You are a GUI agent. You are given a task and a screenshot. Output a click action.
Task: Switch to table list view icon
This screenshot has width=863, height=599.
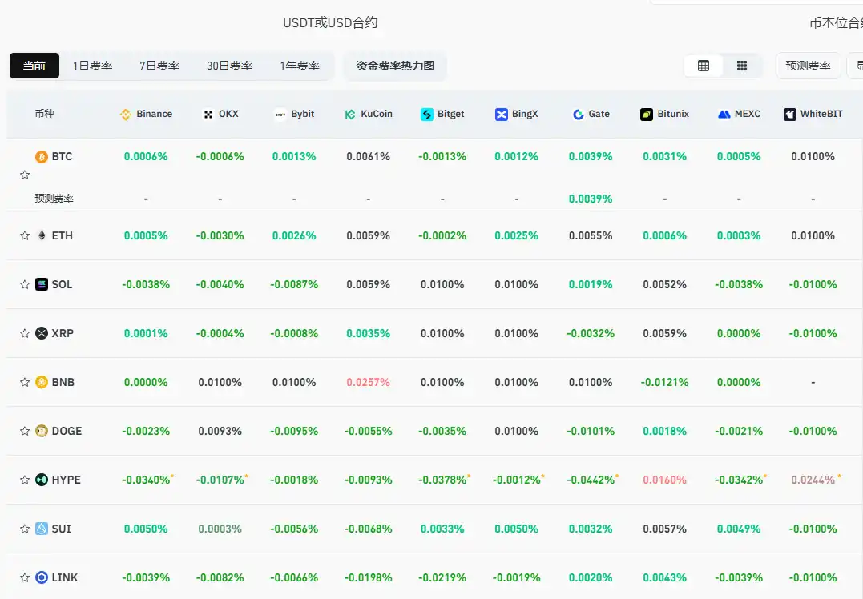coord(704,66)
